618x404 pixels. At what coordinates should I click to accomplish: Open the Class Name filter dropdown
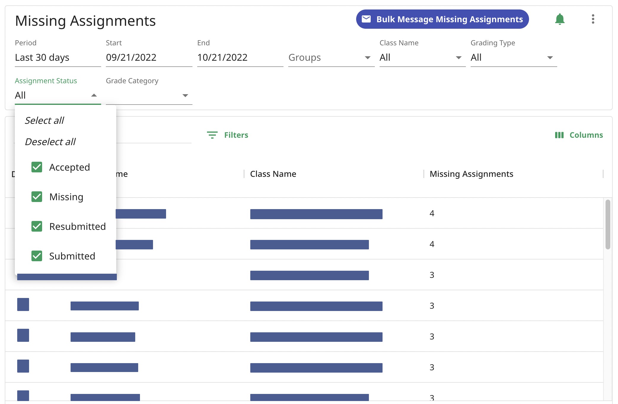[459, 57]
